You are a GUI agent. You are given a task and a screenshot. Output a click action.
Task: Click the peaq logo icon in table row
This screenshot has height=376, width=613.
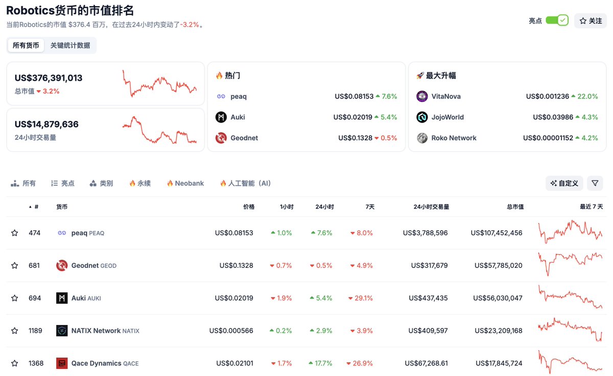62,233
